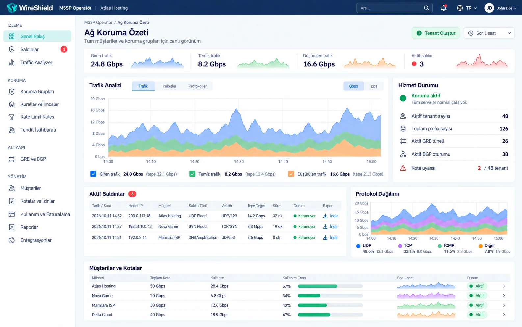
Task: Click the Tenant Oluştur button
Action: coord(436,33)
